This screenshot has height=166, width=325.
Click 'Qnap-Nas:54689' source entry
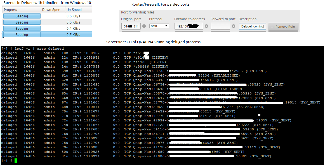(149, 152)
